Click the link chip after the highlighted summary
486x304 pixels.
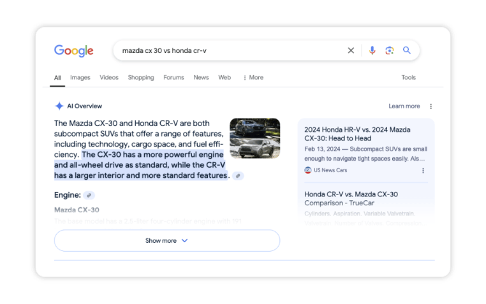(238, 176)
